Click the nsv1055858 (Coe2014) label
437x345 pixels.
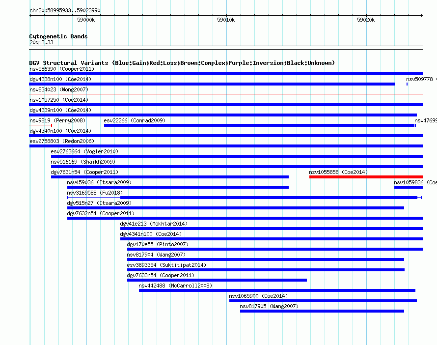(x=338, y=172)
